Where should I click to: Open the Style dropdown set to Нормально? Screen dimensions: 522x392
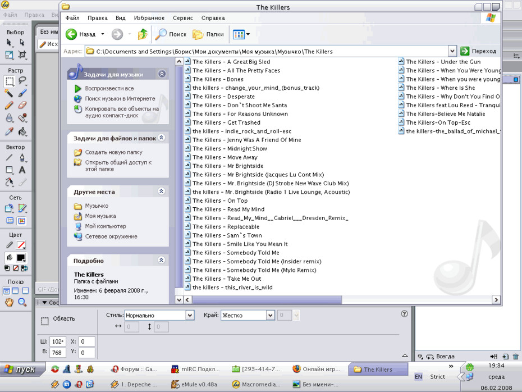tap(190, 315)
